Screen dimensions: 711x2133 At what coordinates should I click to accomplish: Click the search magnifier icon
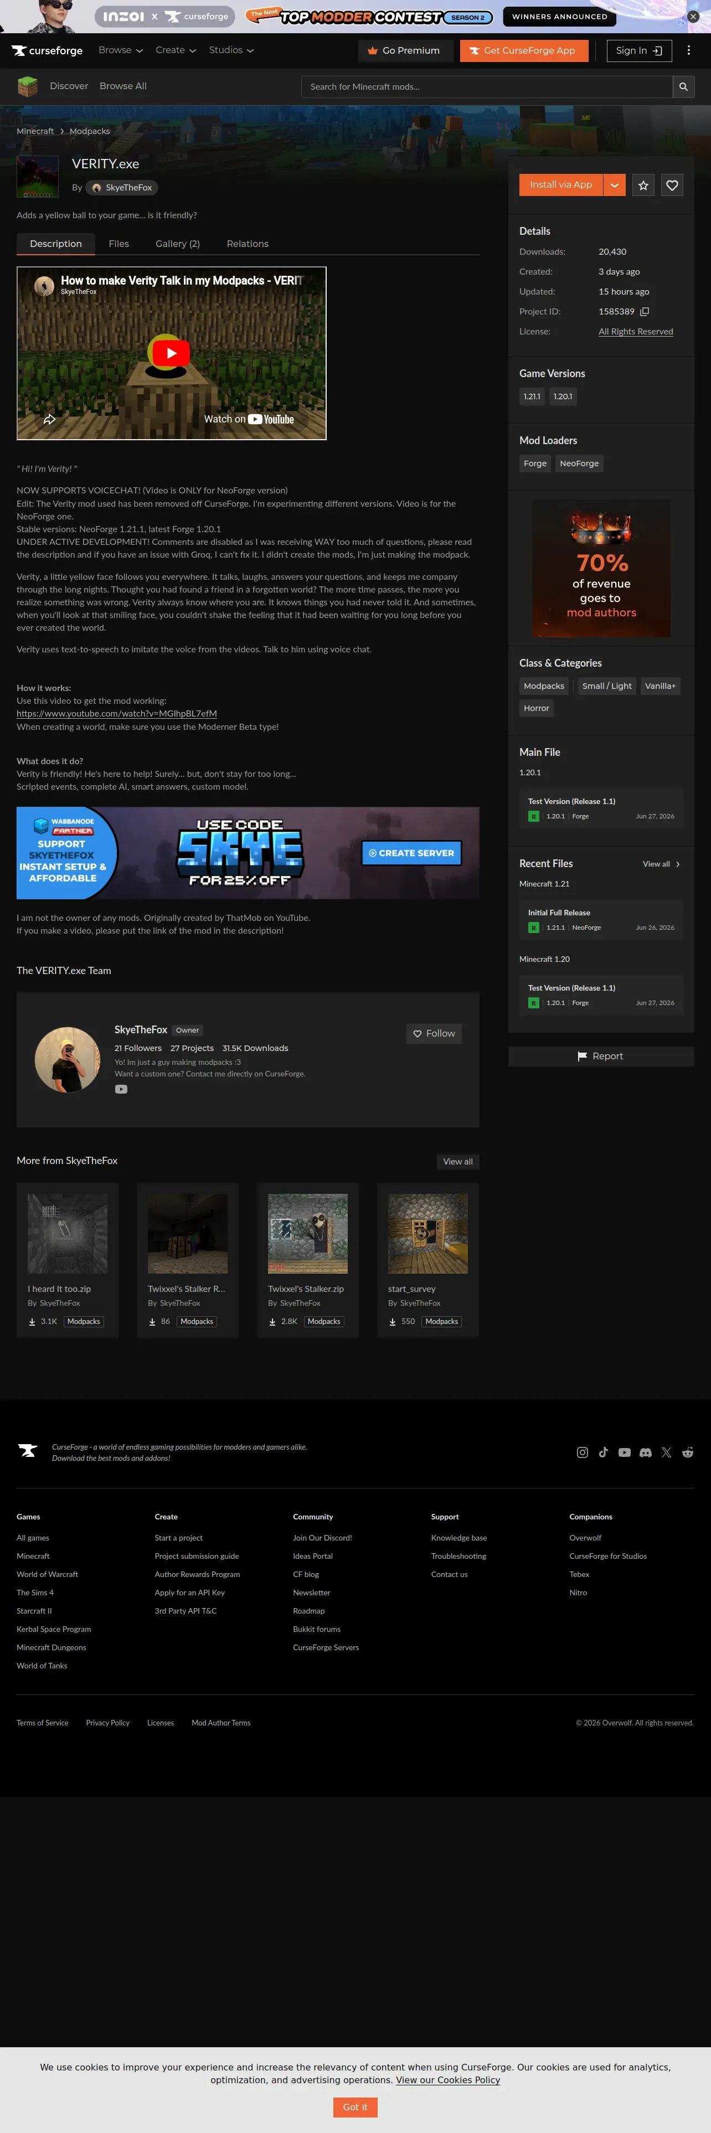tap(684, 87)
